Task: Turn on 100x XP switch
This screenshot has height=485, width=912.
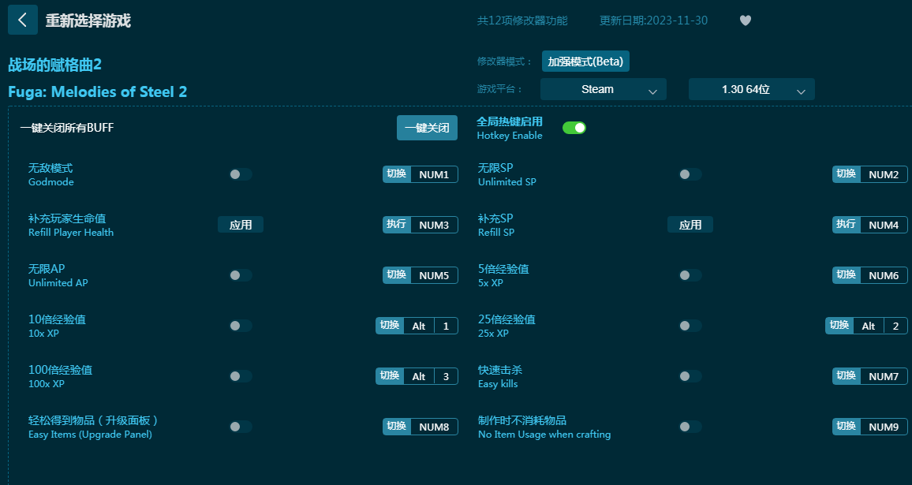Action: tap(240, 376)
